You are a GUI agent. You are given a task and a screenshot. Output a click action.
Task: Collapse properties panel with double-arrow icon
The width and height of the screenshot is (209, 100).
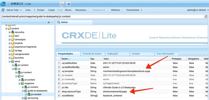206,49
